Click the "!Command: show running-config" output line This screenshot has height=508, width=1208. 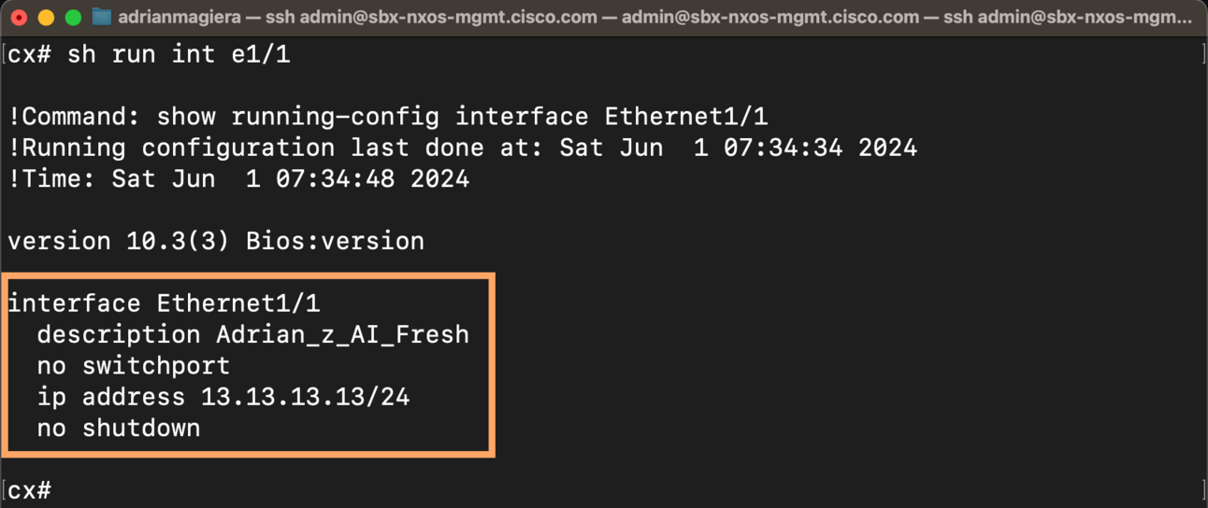(387, 117)
